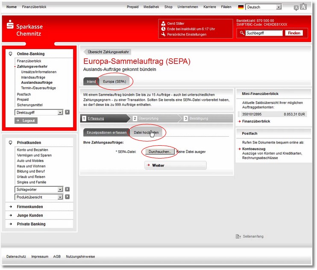Open the Direktzugriff dropdown
317x270 pixels.
tap(60, 112)
